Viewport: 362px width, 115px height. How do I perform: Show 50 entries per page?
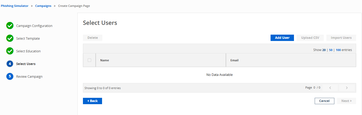click(x=331, y=50)
